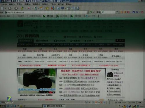Follow the 更多品牌>> link
The width and height of the screenshot is (145, 108).
pyautogui.click(x=116, y=56)
